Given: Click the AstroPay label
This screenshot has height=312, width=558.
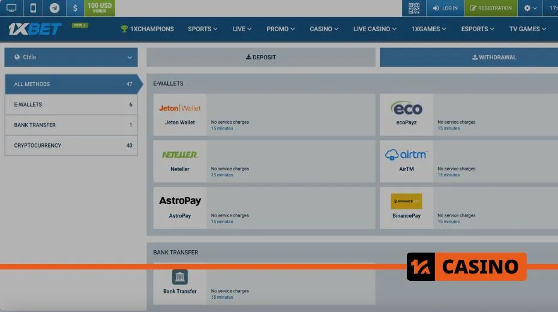Looking at the screenshot, I should point(180,215).
